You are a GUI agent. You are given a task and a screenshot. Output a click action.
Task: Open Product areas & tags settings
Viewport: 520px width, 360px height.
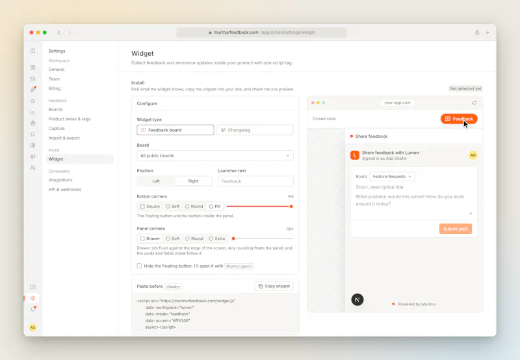pyautogui.click(x=70, y=119)
